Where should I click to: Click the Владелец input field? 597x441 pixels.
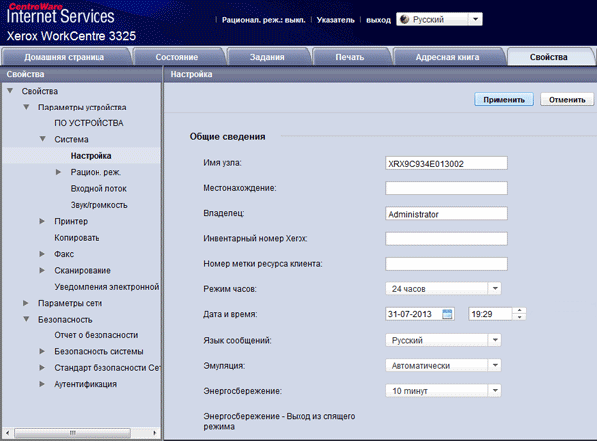447,214
